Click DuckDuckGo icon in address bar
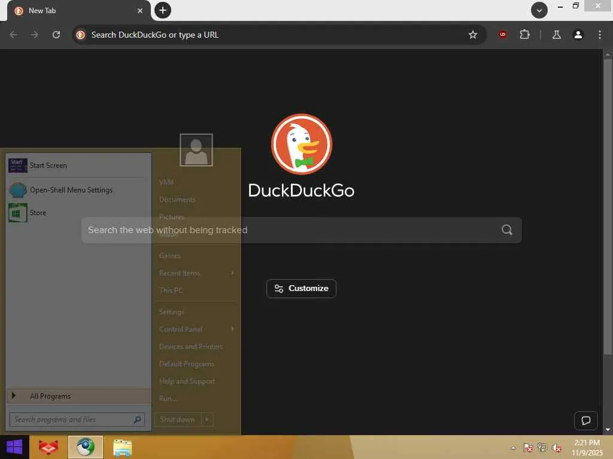Screen dimensions: 613x459 (81, 35)
